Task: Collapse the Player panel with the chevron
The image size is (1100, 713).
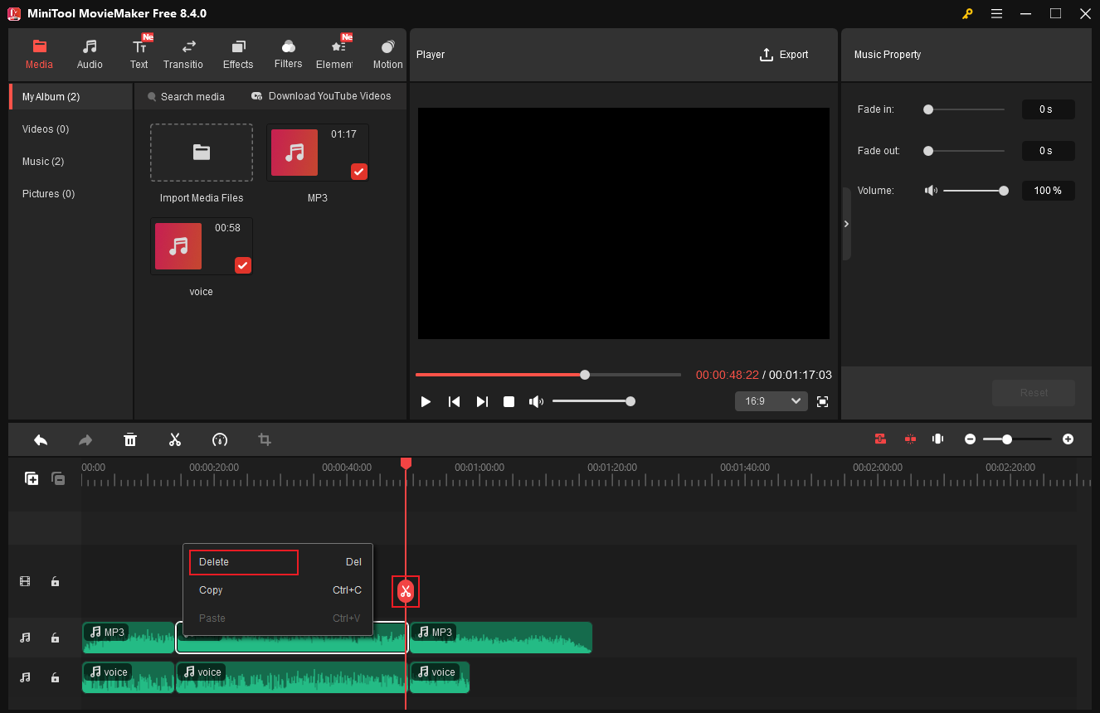Action: pyautogui.click(x=846, y=223)
